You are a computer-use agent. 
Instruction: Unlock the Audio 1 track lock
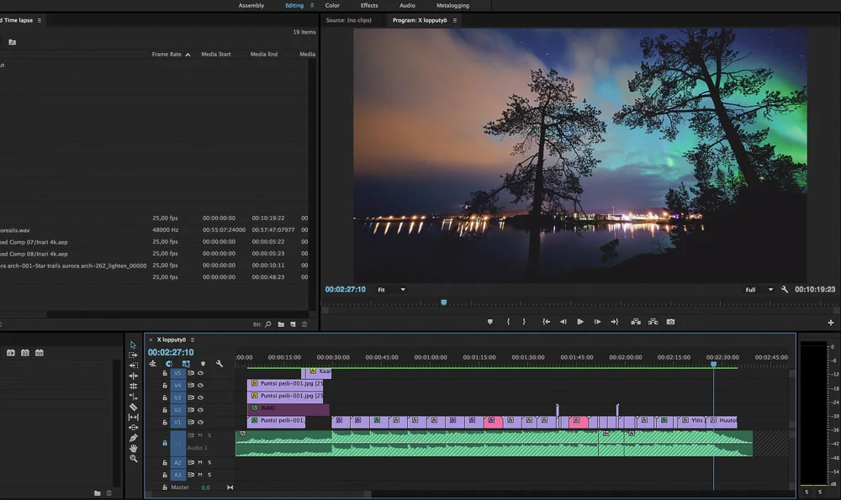click(165, 443)
